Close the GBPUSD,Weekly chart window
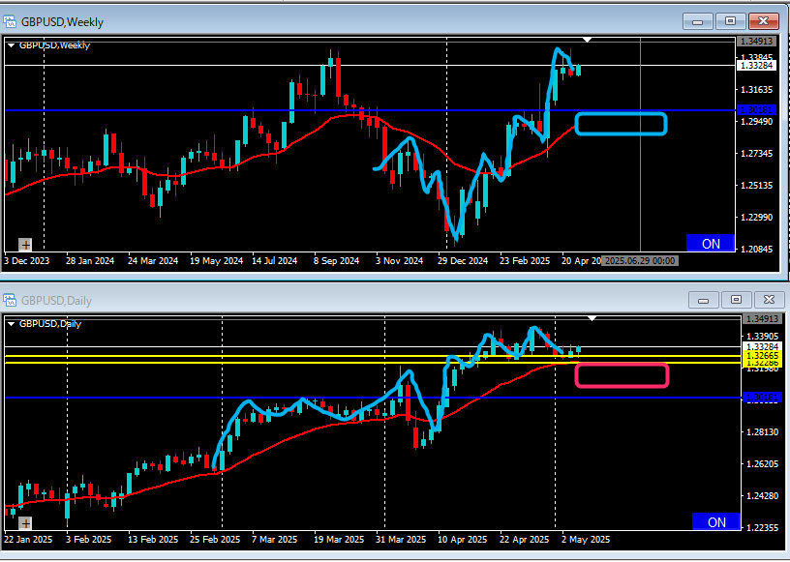The image size is (790, 562). point(764,21)
